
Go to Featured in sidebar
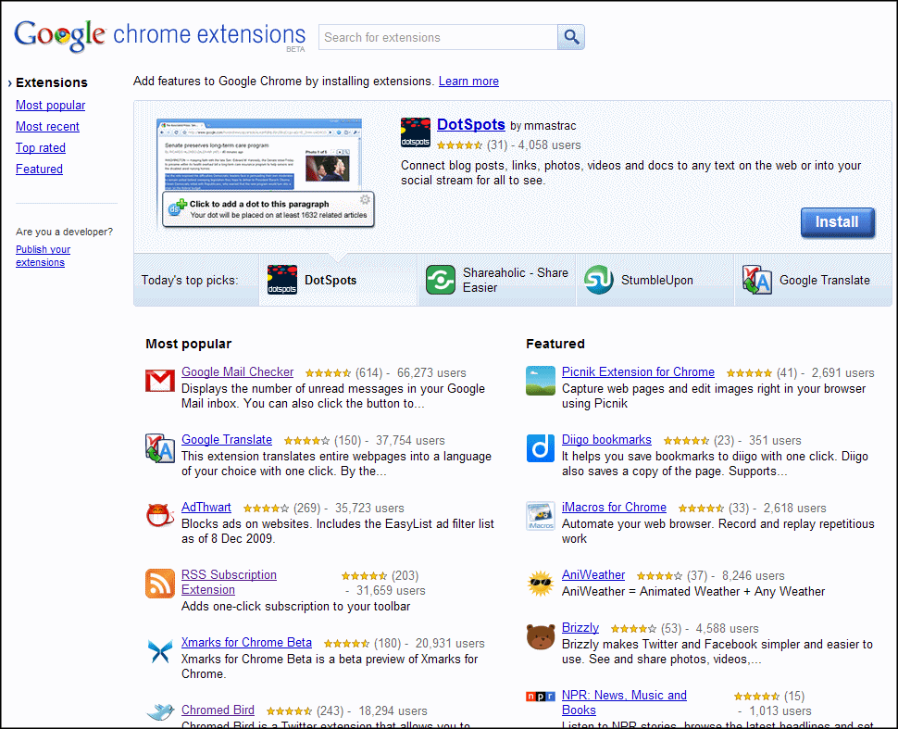pyautogui.click(x=39, y=170)
